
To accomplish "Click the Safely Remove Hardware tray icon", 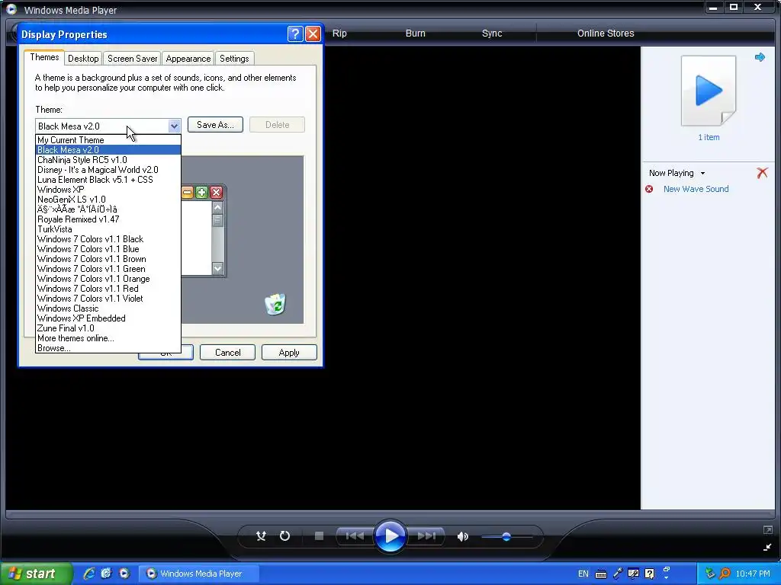I will pyautogui.click(x=710, y=574).
